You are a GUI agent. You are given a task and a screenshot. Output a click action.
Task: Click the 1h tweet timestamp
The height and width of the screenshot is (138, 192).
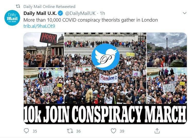pos(102,13)
